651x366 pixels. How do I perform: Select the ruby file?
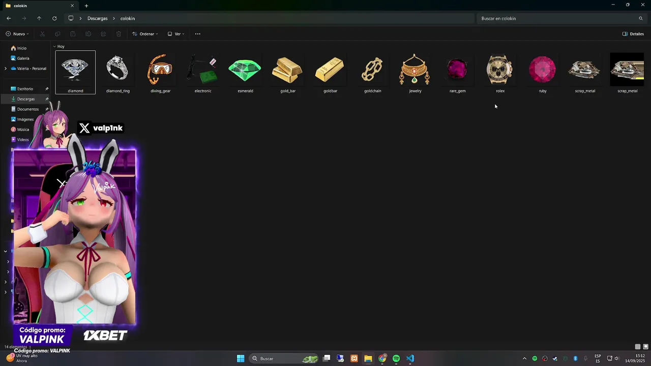coord(543,72)
